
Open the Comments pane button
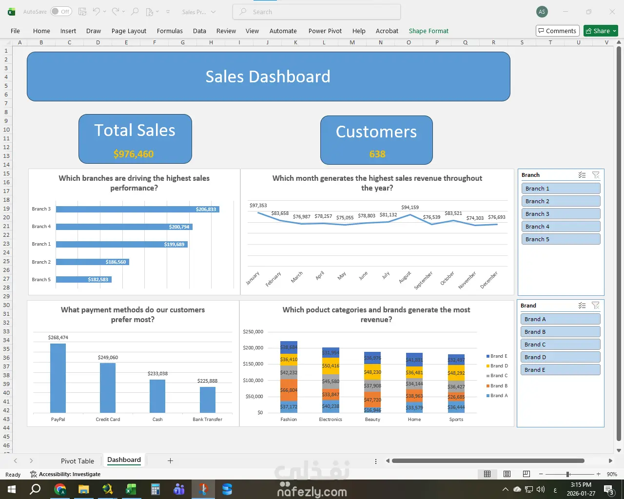(x=558, y=31)
